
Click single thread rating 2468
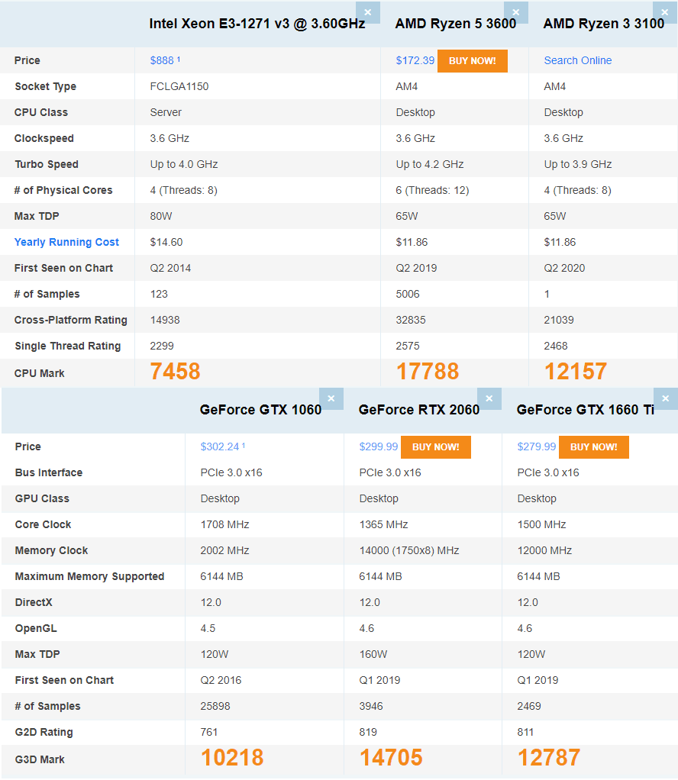tap(556, 346)
